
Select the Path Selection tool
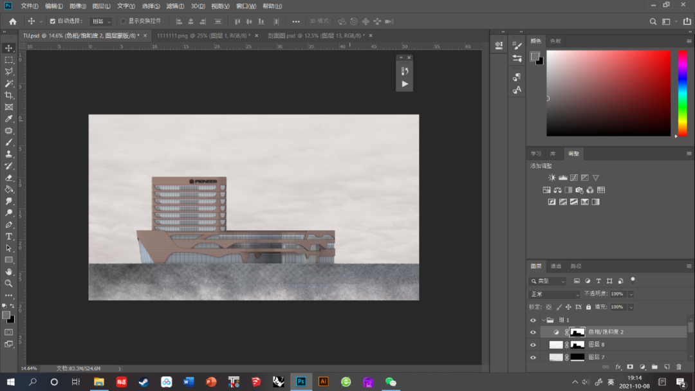(x=9, y=248)
